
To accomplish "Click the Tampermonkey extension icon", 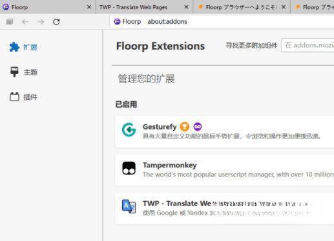I will (129, 168).
